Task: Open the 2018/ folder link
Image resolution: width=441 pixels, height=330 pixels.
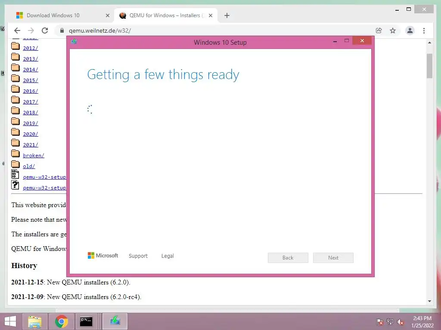Action: point(31,113)
